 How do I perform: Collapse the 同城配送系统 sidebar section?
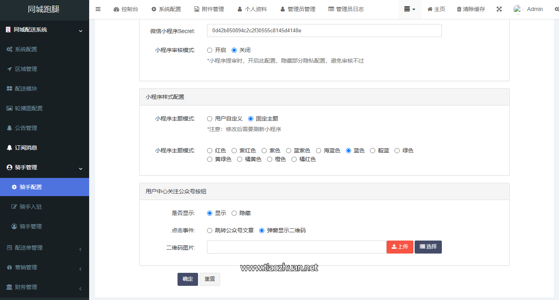[x=44, y=30]
